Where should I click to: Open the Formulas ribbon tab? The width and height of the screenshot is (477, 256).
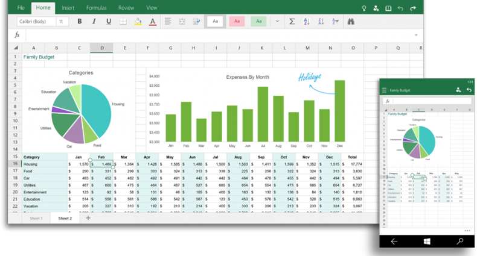(96, 8)
